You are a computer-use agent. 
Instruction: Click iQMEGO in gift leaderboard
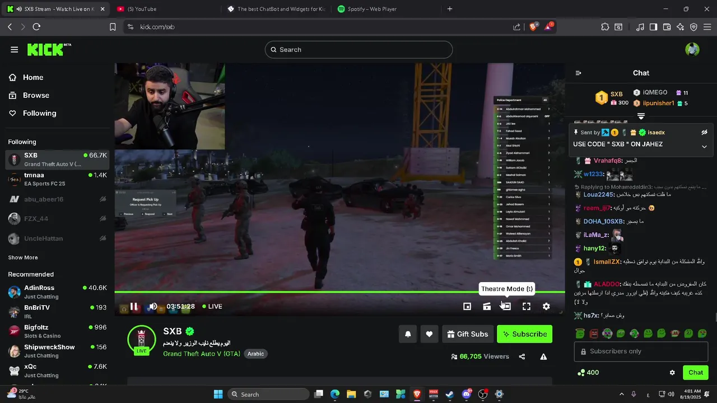(x=655, y=92)
